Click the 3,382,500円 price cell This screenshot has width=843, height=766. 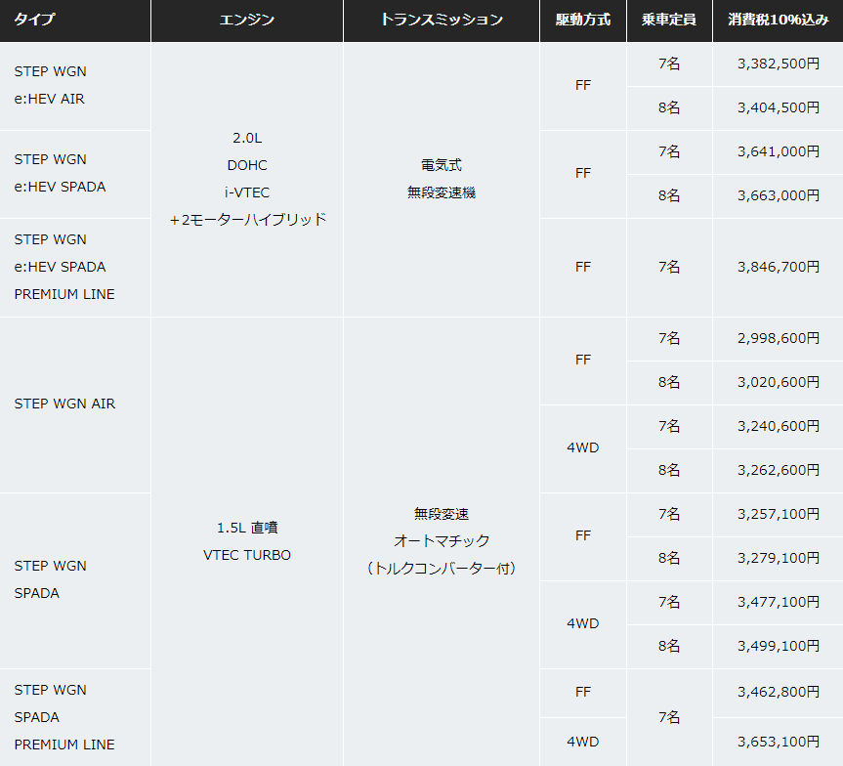[778, 64]
